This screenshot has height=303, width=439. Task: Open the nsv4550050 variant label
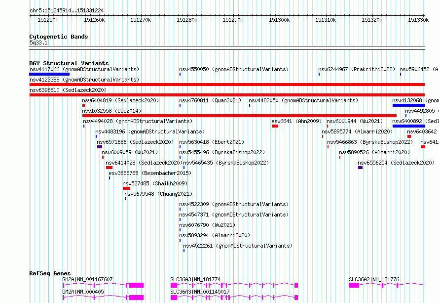[x=234, y=69]
